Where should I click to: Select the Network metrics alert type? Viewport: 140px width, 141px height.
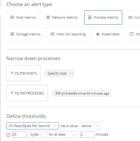(x=62, y=17)
